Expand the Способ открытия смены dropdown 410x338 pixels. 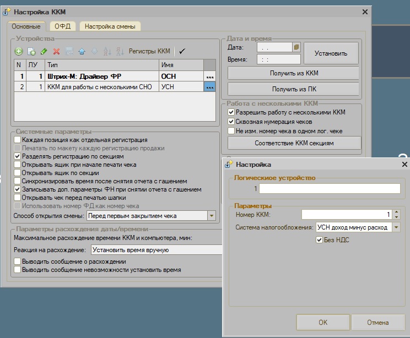(x=211, y=216)
